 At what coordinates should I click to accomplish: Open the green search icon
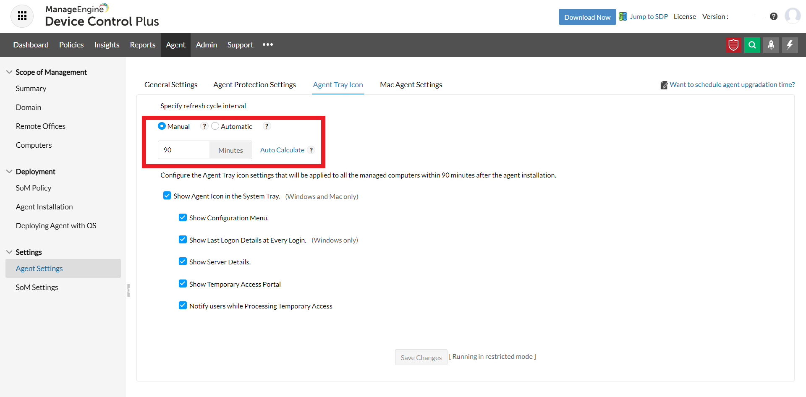pos(752,45)
